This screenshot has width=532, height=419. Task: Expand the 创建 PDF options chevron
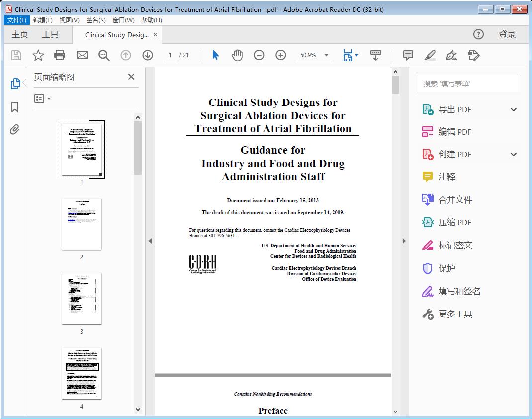pos(513,154)
